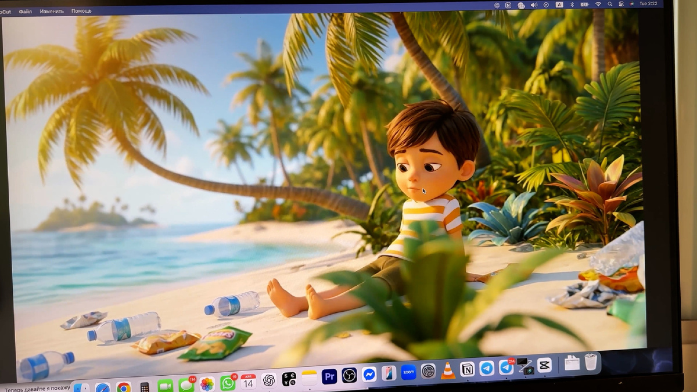
Task: Open Notion from the Dock
Action: [x=467, y=369]
